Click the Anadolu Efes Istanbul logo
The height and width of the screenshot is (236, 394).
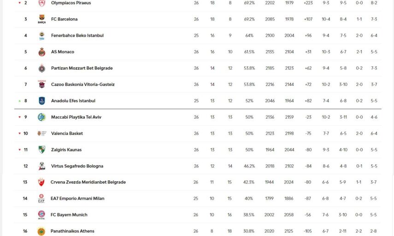41,101
